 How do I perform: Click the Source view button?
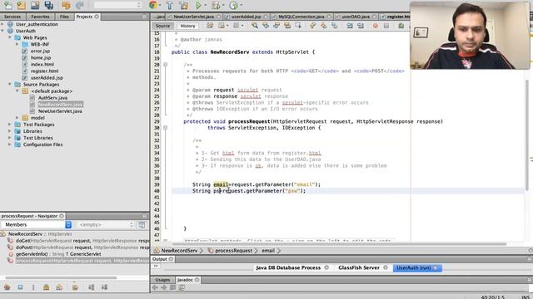[162, 26]
